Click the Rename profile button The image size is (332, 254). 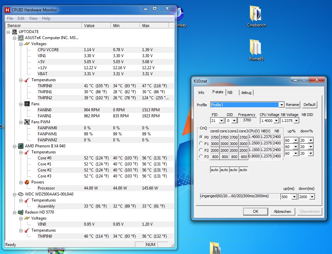coord(292,105)
